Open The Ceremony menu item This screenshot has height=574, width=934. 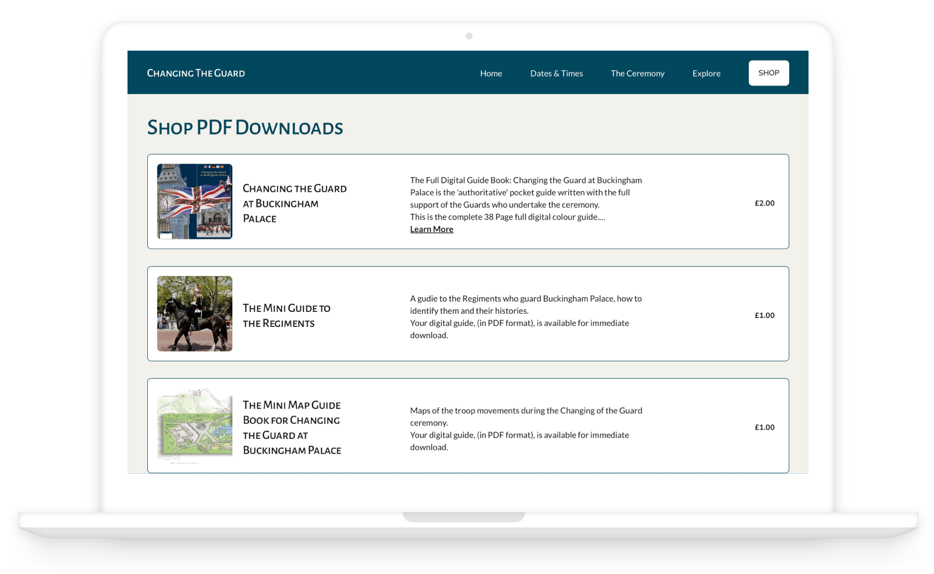coord(638,73)
